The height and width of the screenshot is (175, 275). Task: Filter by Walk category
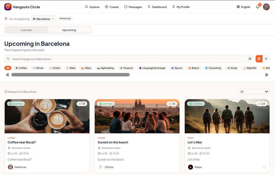click(71, 68)
